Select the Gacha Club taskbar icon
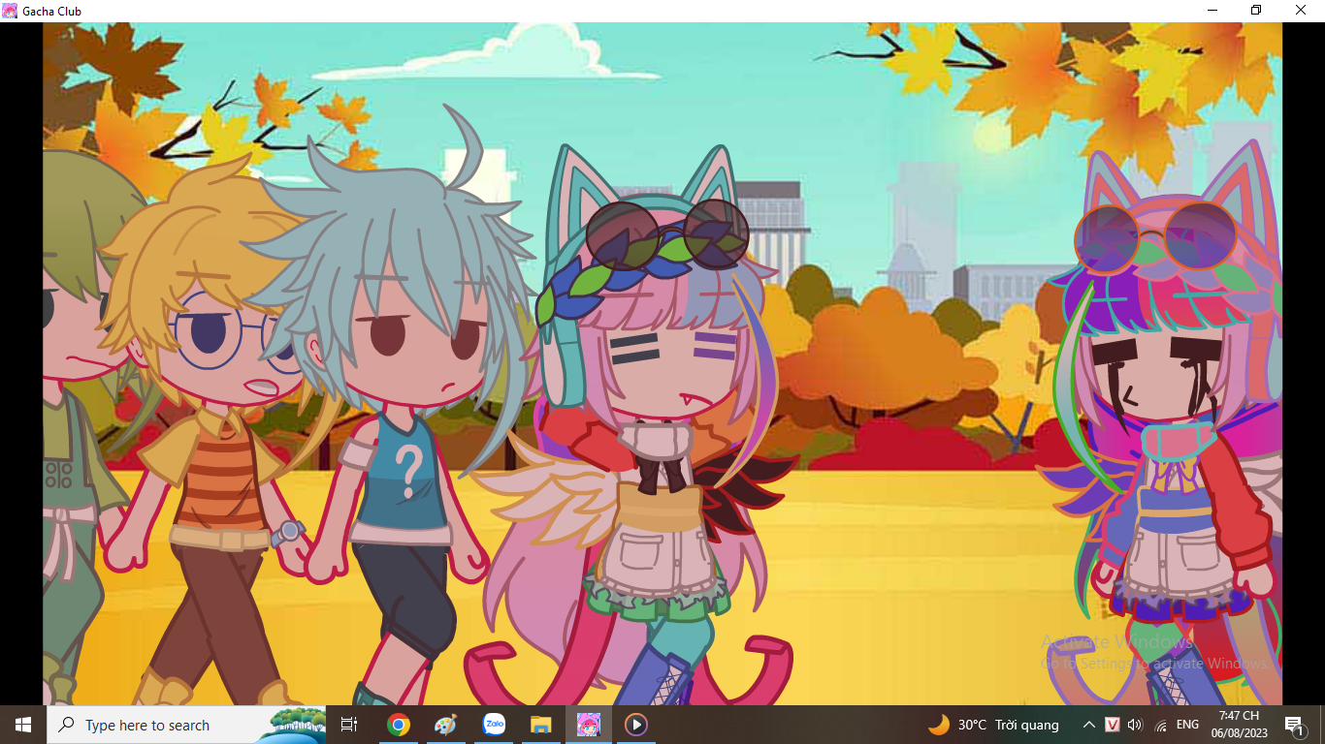 click(589, 725)
